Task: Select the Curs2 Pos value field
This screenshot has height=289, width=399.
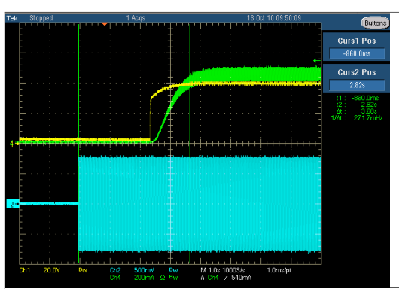Action: pos(357,85)
